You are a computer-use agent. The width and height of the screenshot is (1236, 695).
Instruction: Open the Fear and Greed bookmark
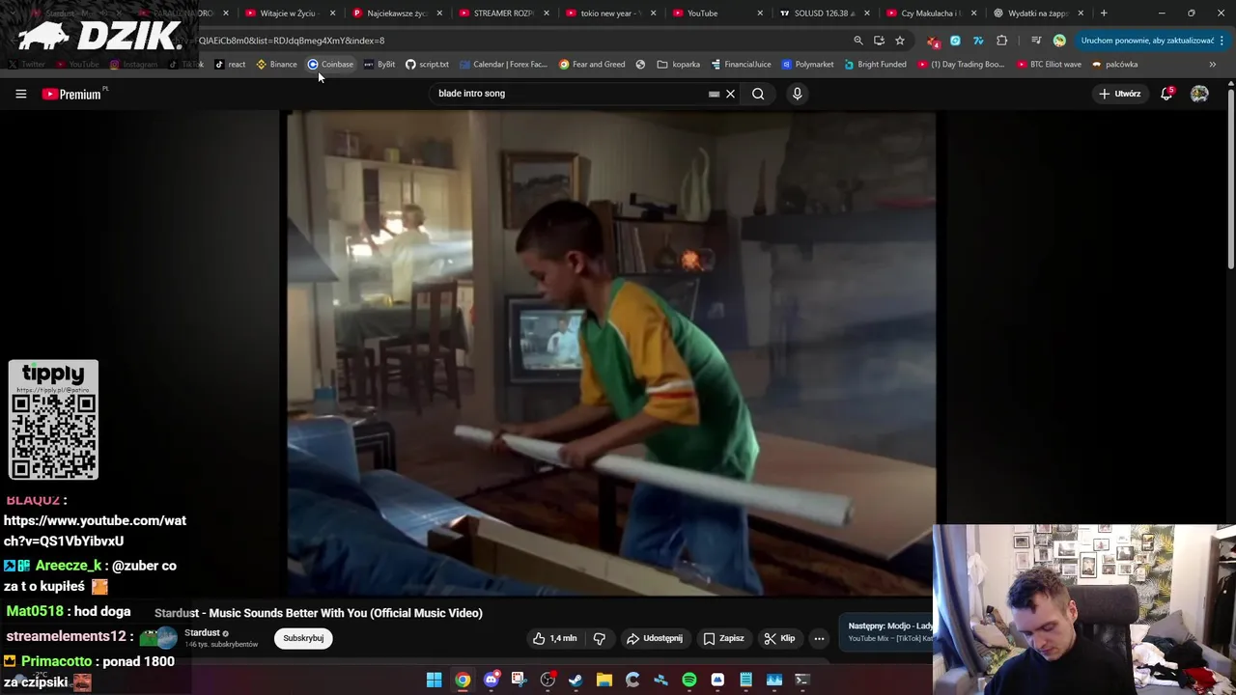592,65
